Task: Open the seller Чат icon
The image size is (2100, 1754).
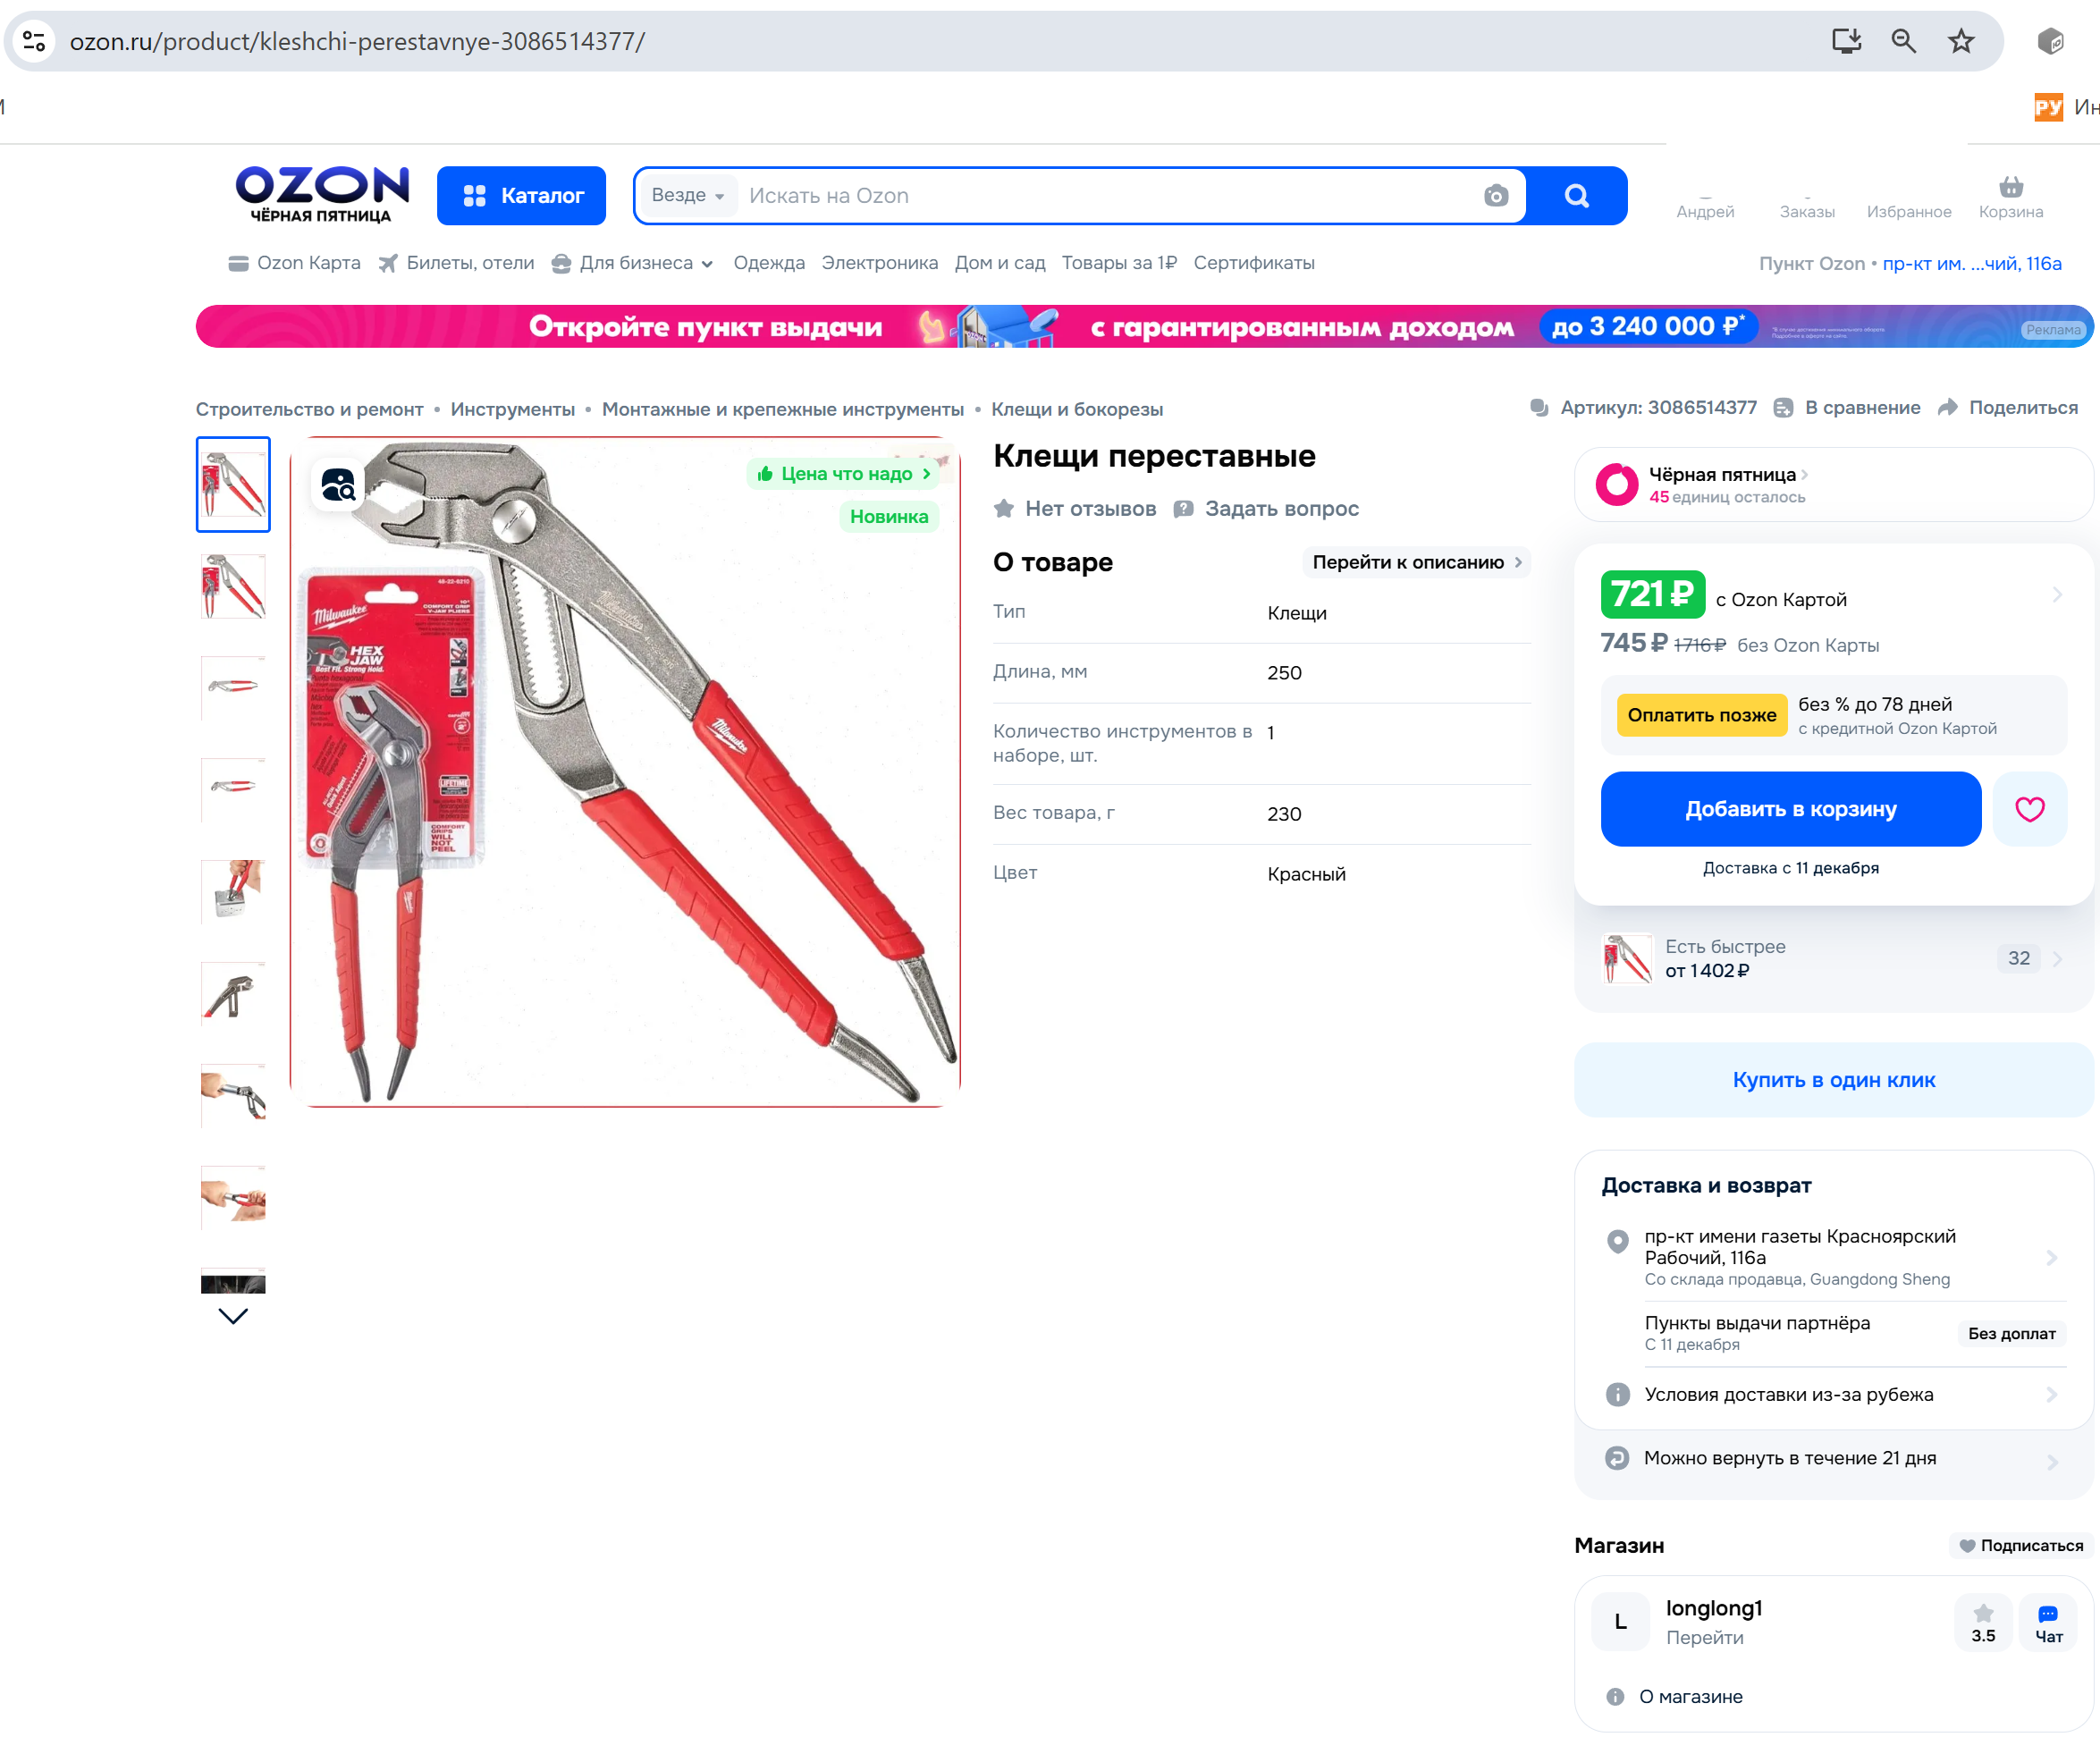Action: (2048, 1623)
